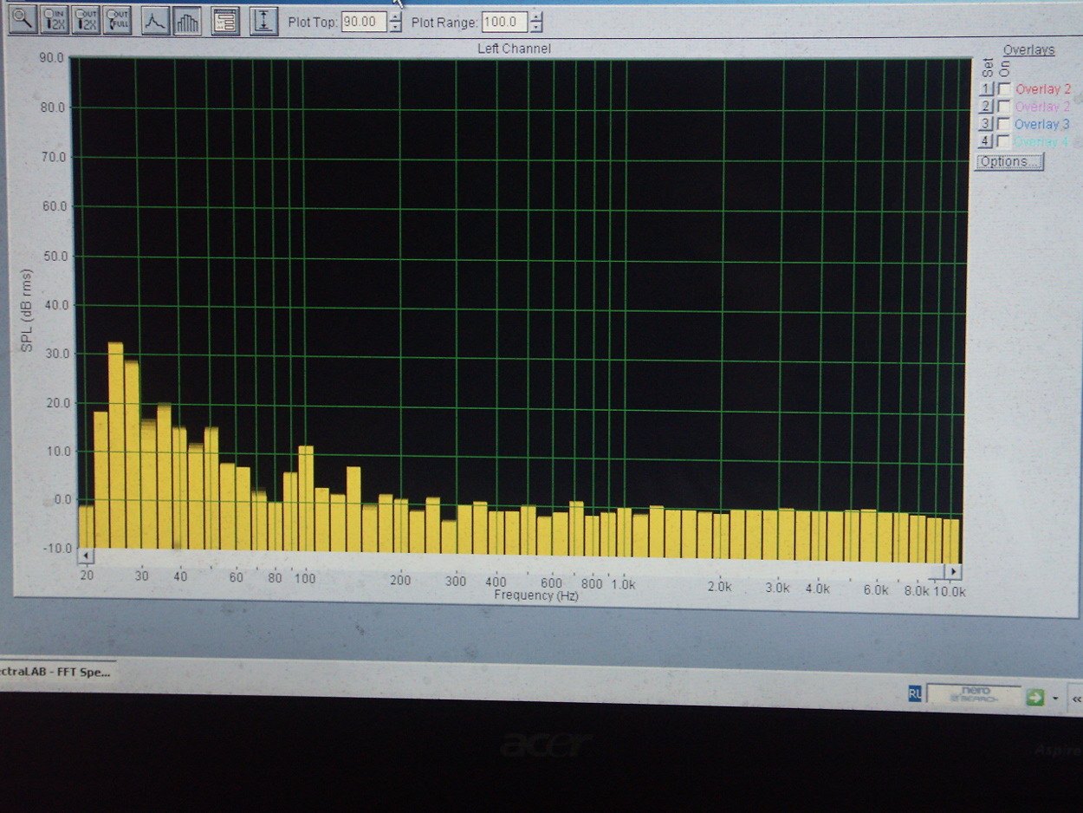Set overlay number 1
The image size is (1083, 813).
[985, 89]
